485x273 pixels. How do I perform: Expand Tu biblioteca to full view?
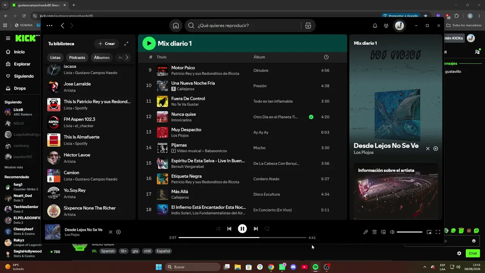pyautogui.click(x=126, y=44)
